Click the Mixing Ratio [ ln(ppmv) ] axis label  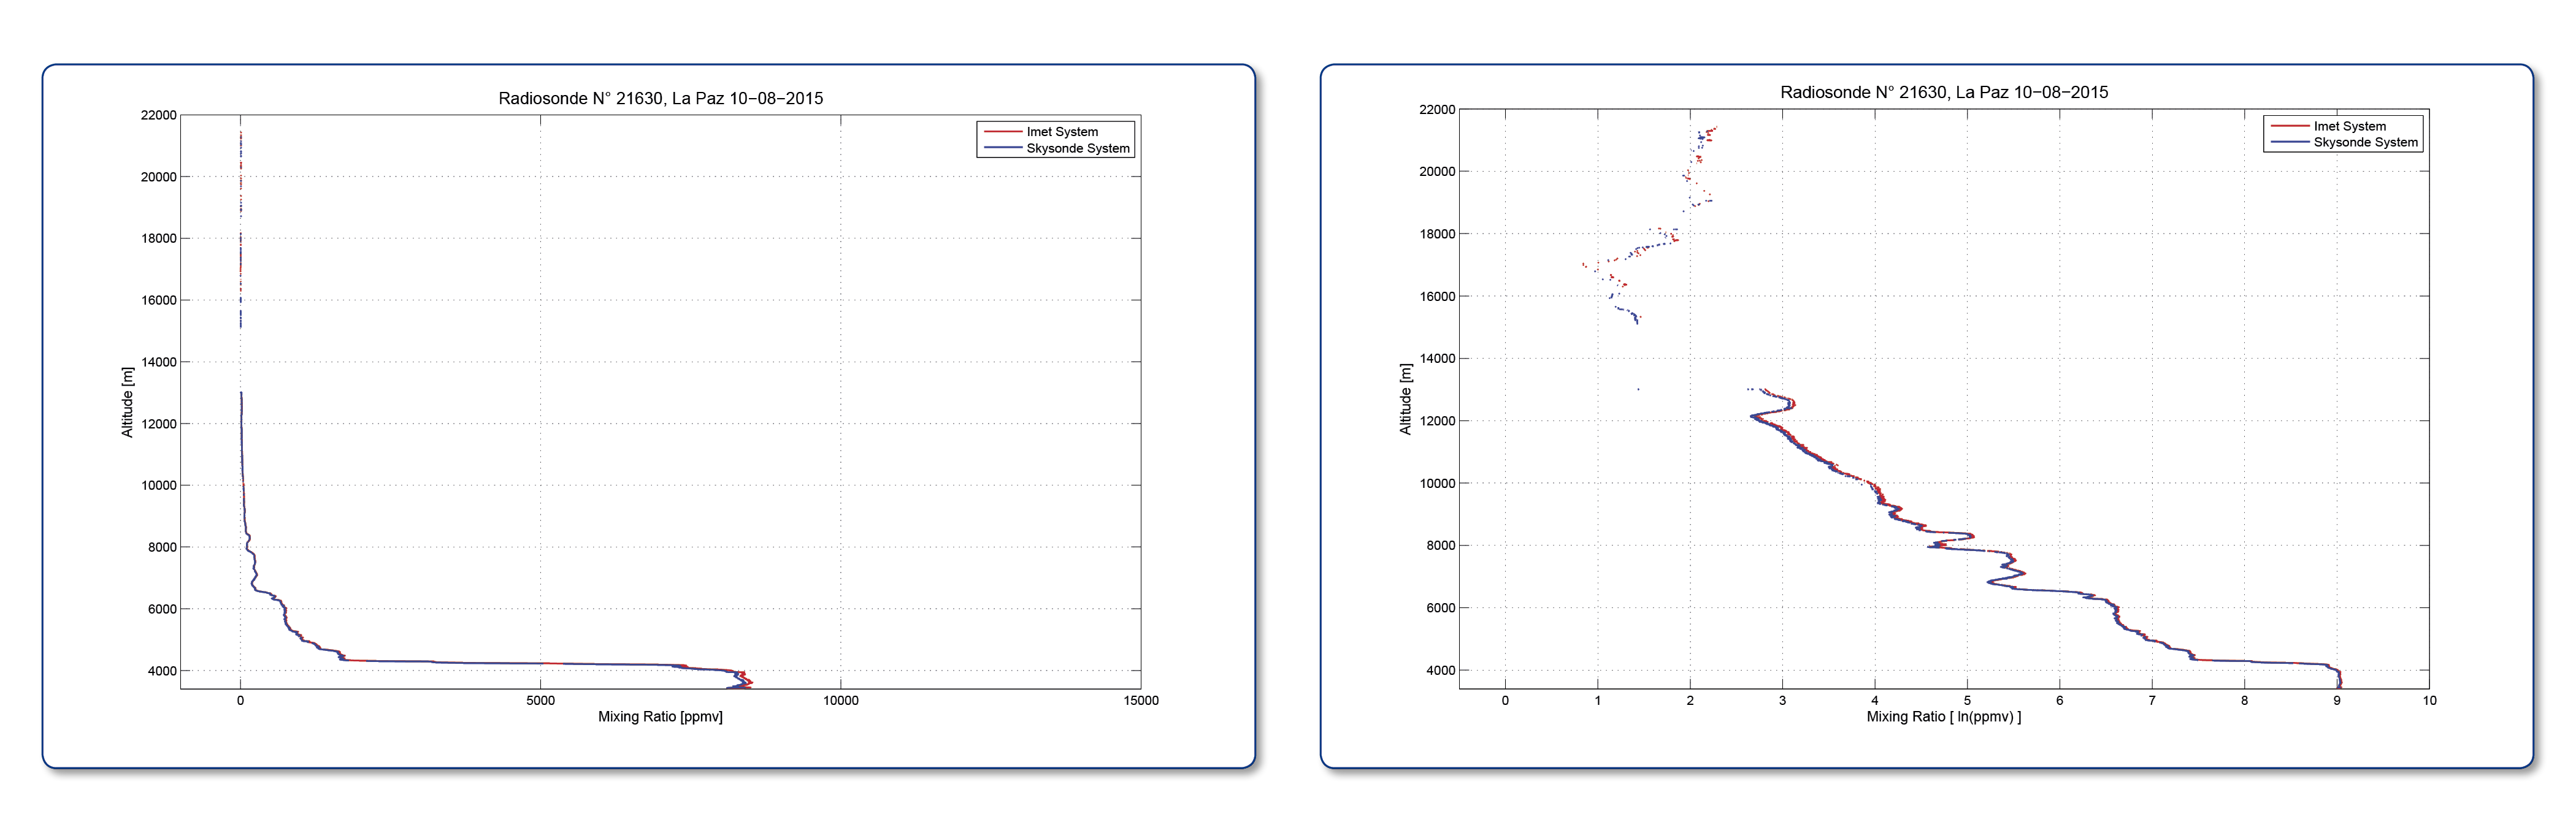[1943, 716]
